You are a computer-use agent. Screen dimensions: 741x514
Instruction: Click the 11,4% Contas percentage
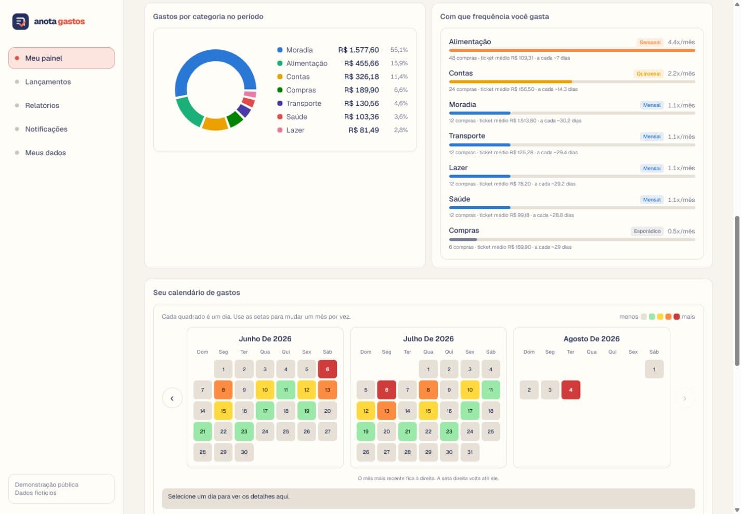click(x=399, y=76)
